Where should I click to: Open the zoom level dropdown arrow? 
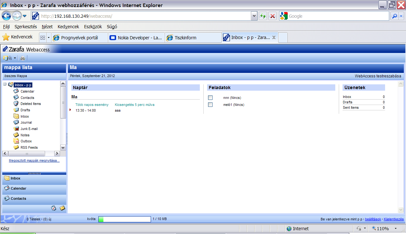(x=396, y=229)
